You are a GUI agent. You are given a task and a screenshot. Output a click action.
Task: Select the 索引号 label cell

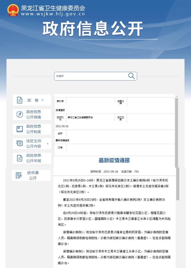coord(60,101)
